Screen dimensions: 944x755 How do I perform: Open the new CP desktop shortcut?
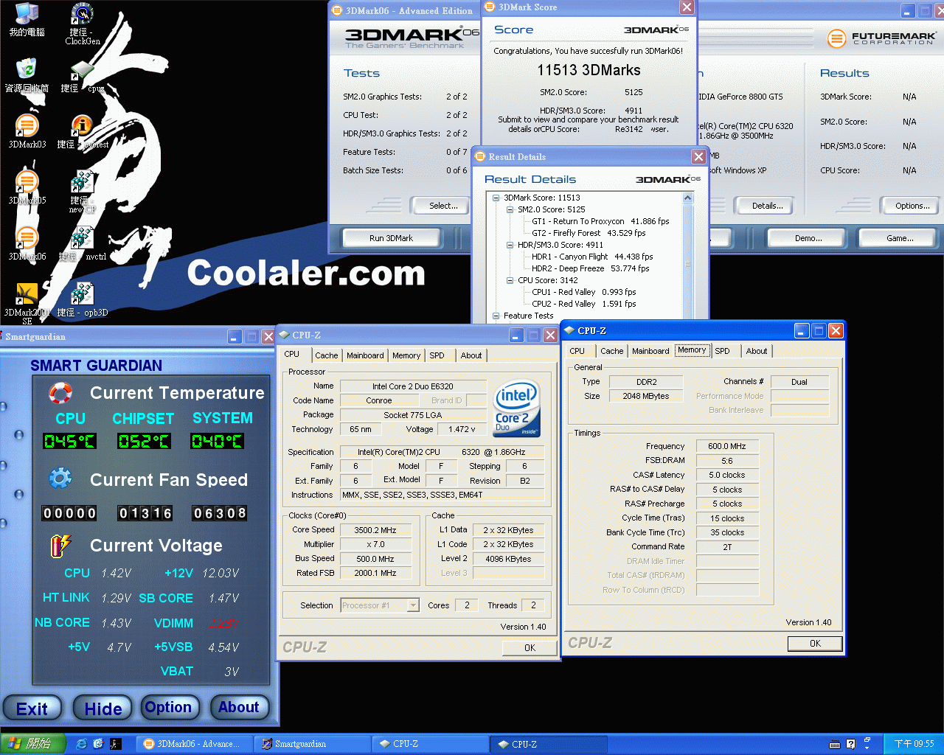click(83, 192)
